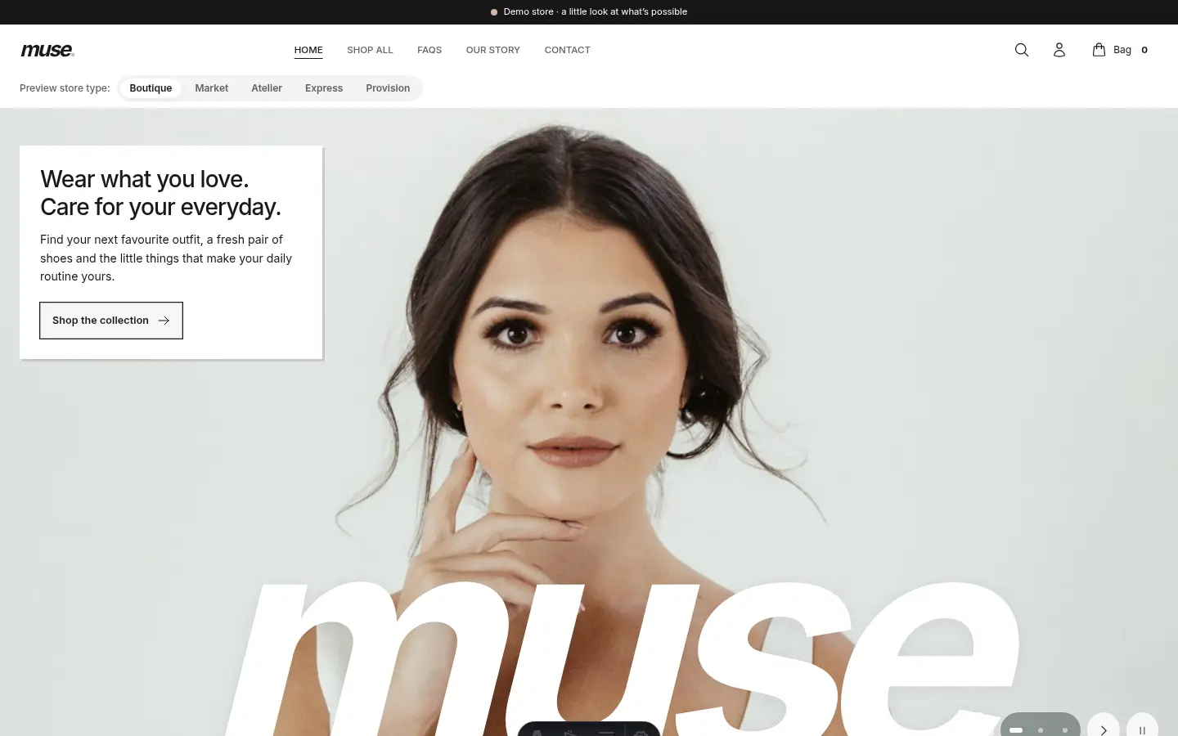
Task: Click the Bag text label
Action: coord(1122,50)
